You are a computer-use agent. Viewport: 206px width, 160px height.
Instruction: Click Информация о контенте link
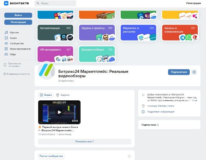(x=18, y=74)
